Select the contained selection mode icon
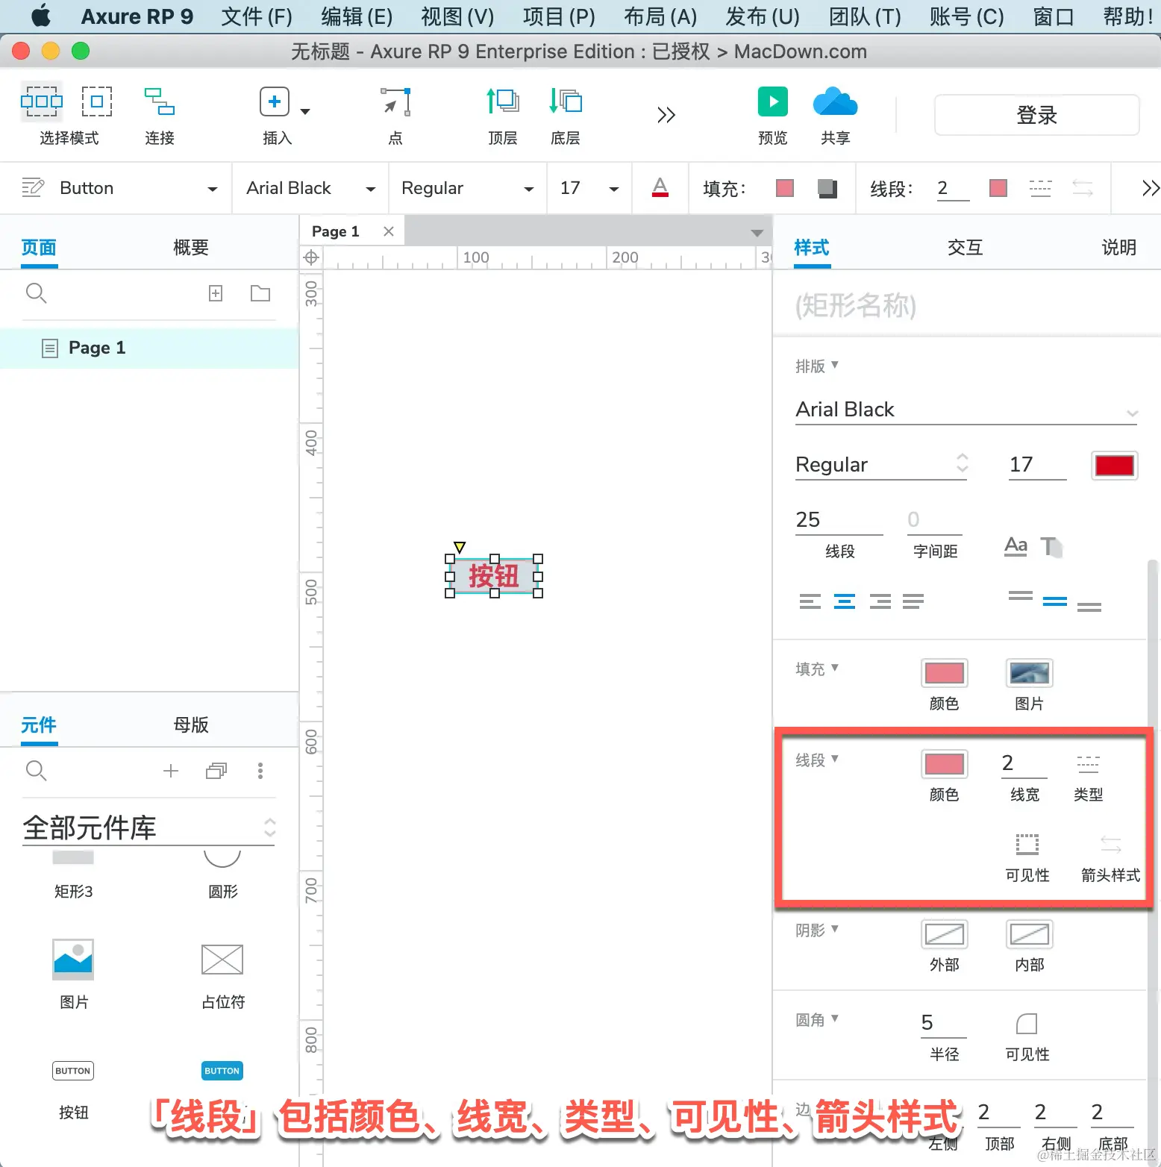1161x1167 pixels. [97, 101]
